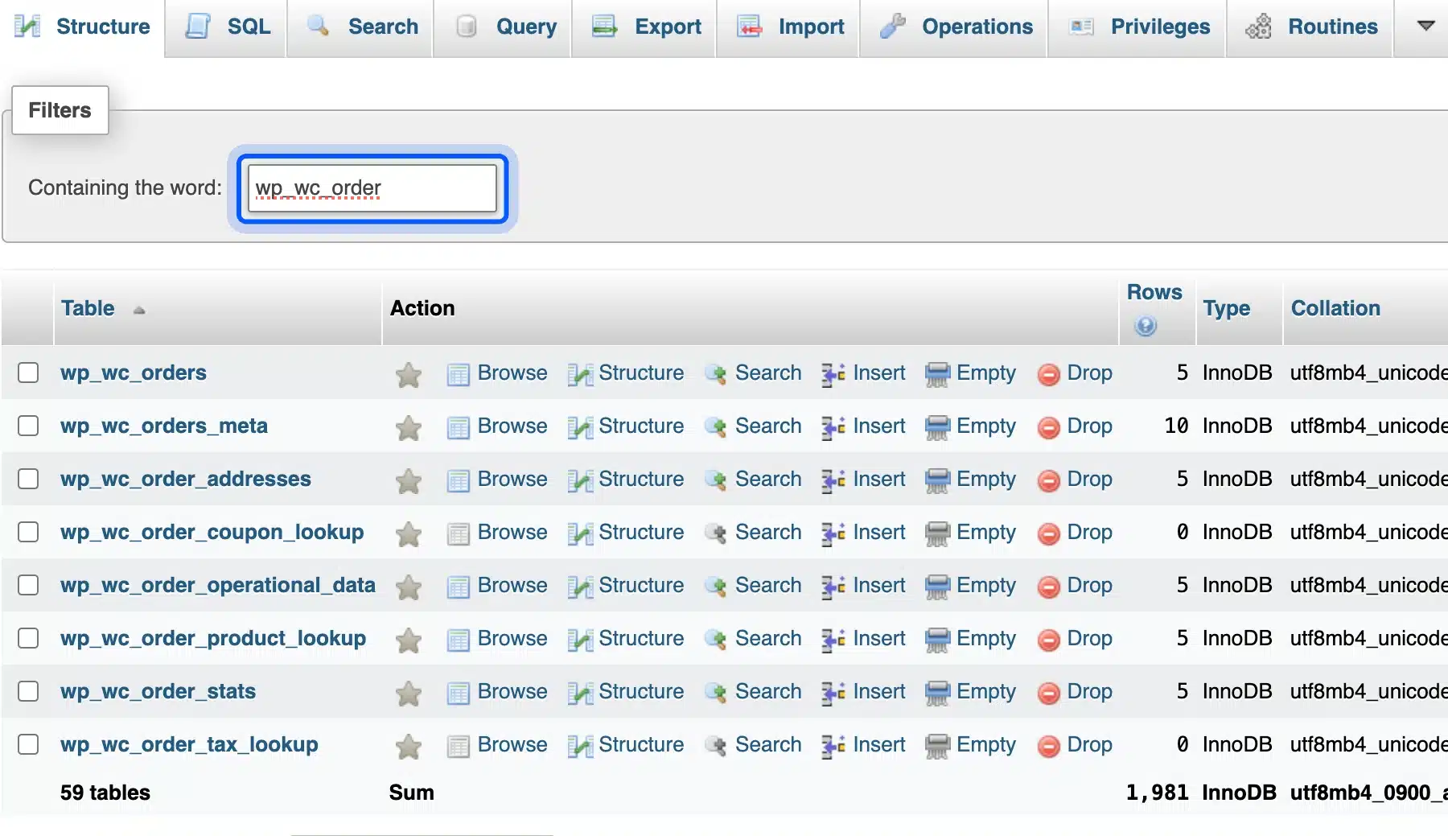Focus the 'Containing the word' filter field

pos(372,188)
